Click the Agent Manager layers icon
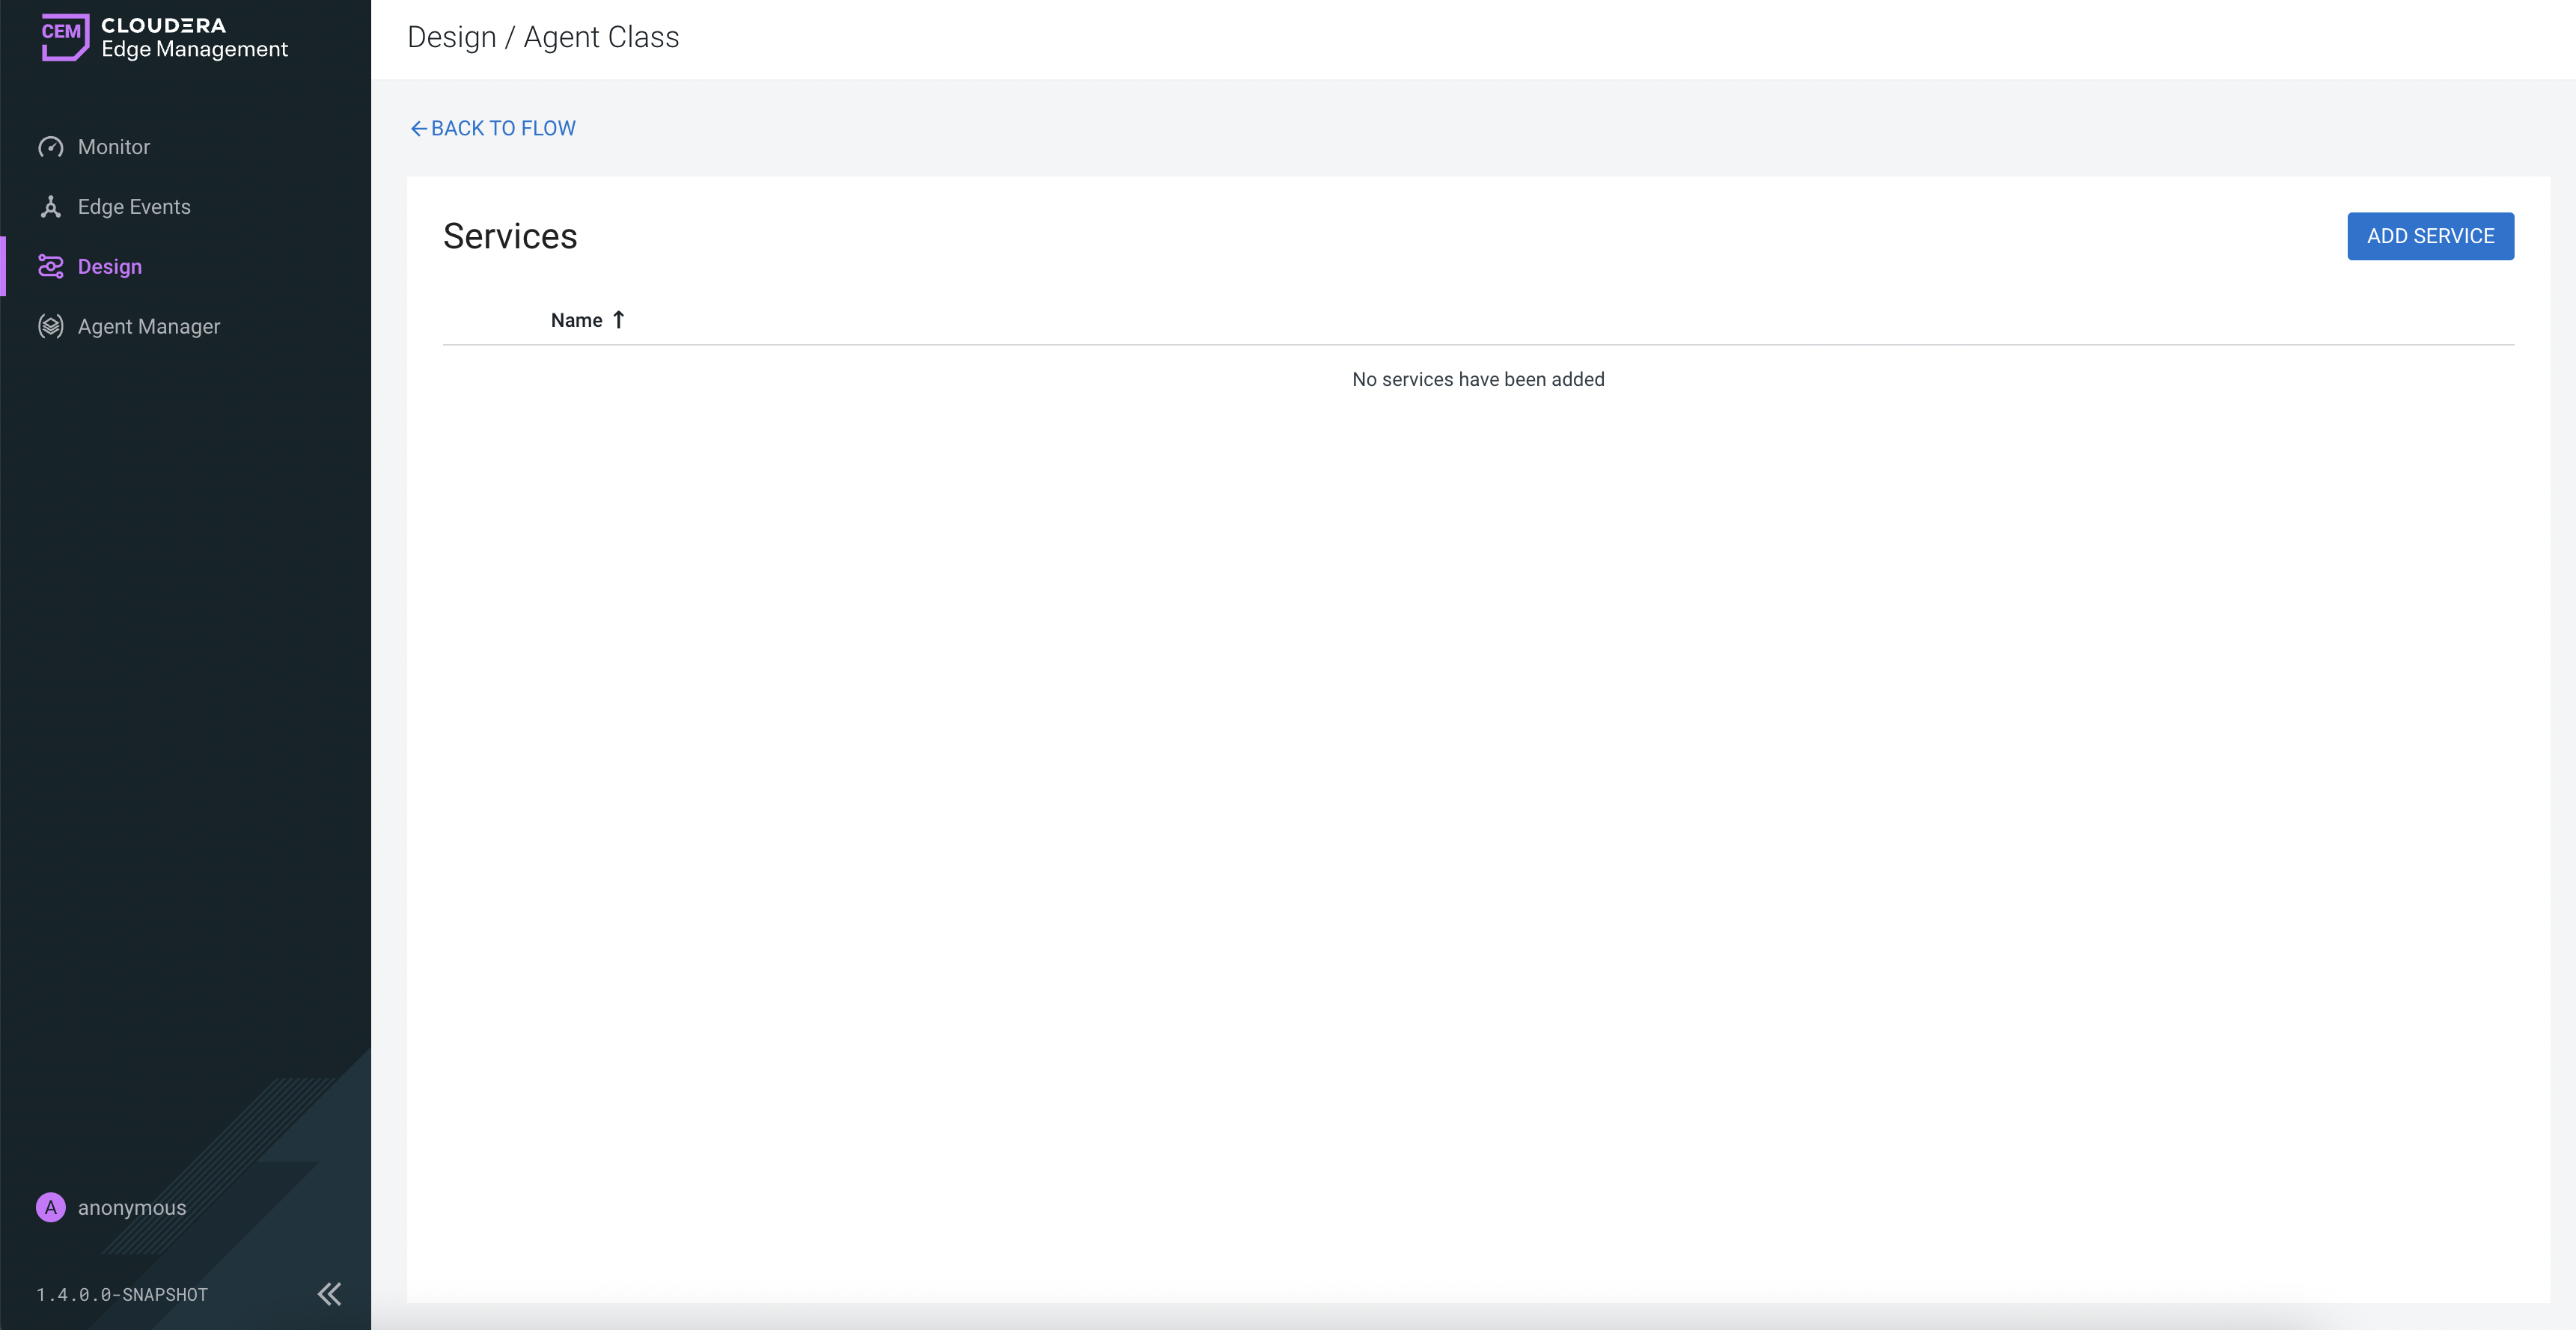Screen dimensions: 2576x1330 [51, 327]
